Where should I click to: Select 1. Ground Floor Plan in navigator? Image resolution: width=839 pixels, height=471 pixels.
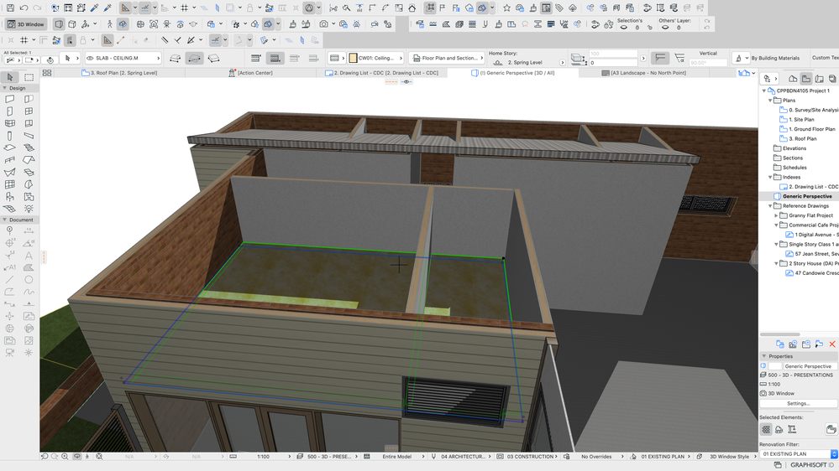click(x=811, y=129)
